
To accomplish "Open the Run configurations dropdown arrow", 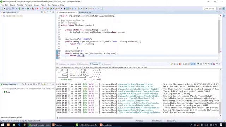I will coord(30,8).
